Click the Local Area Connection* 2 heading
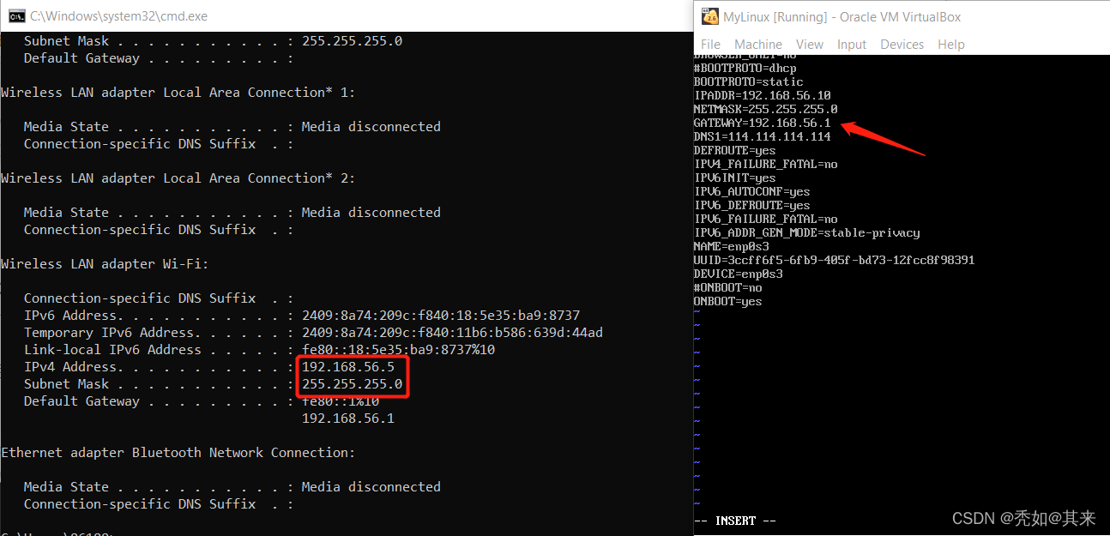 click(178, 178)
